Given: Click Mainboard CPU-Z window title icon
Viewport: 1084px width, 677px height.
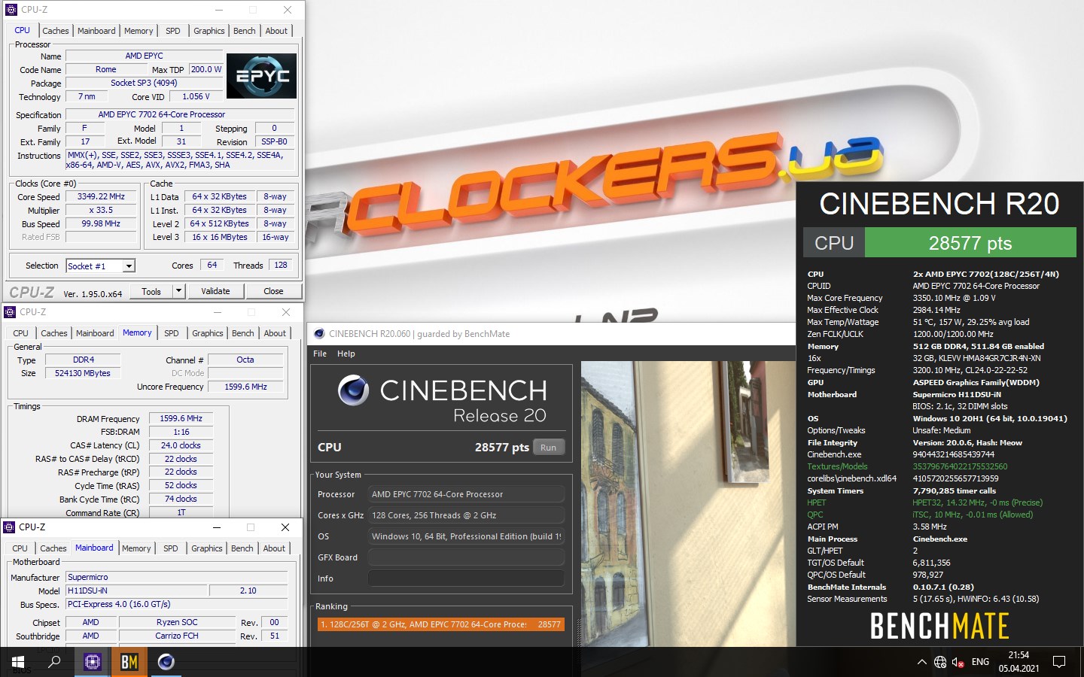Looking at the screenshot, I should click(10, 527).
